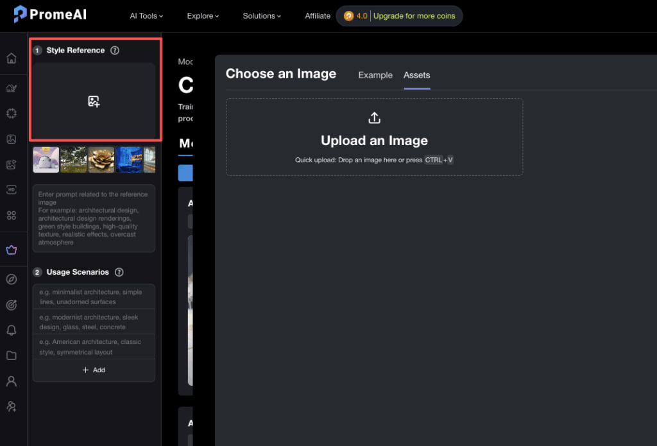Select the puzzle-piece sidebar icon
This screenshot has width=657, height=446.
[x=12, y=114]
